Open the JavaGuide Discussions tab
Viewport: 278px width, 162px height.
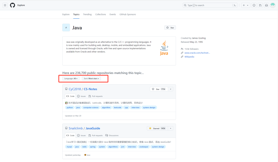pyautogui.click(x=112, y=135)
